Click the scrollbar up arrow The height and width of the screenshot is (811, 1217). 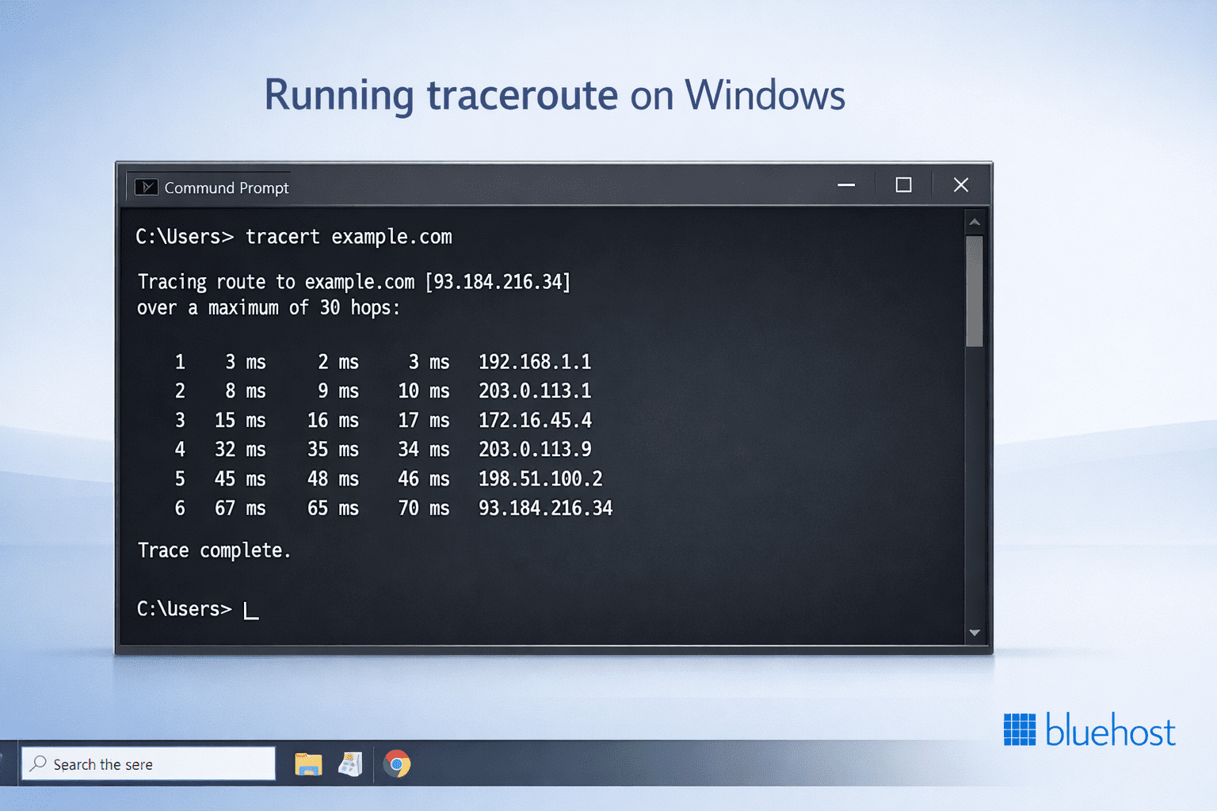(x=975, y=221)
